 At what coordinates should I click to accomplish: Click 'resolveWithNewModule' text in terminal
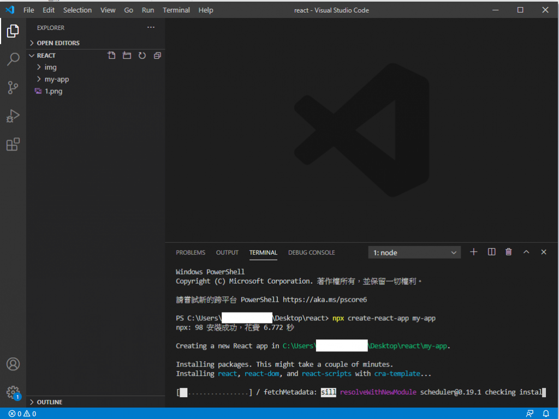pos(378,392)
